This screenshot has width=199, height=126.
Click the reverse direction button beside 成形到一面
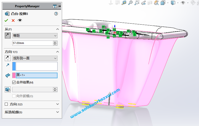[8, 58]
